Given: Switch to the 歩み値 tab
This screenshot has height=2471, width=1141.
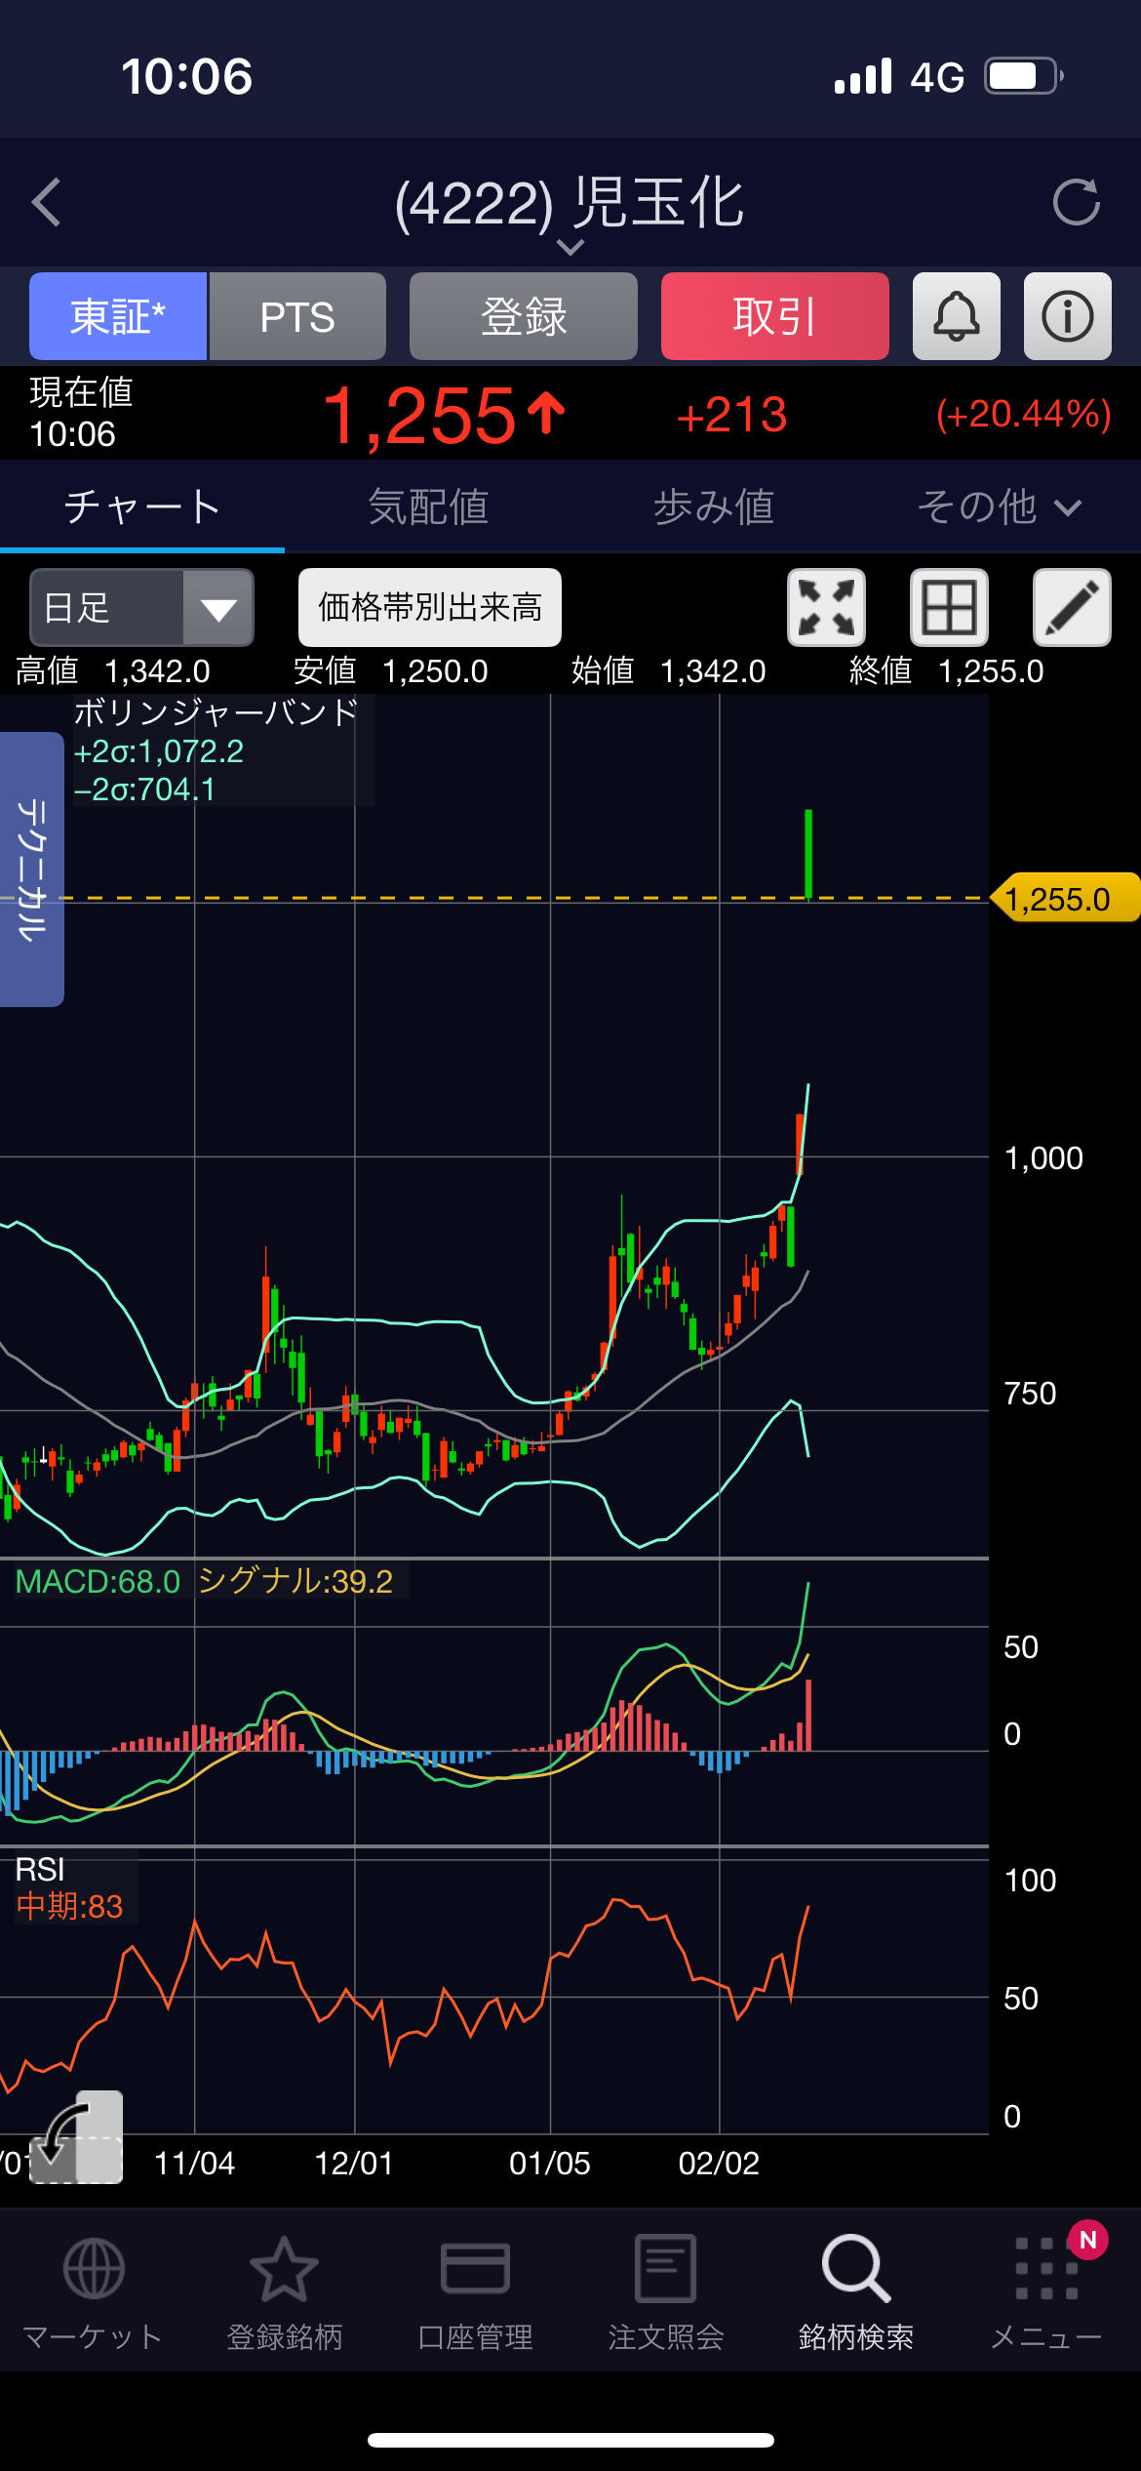Looking at the screenshot, I should [x=714, y=507].
